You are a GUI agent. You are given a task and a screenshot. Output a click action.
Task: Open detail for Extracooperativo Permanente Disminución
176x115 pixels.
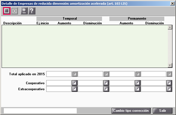(169, 89)
